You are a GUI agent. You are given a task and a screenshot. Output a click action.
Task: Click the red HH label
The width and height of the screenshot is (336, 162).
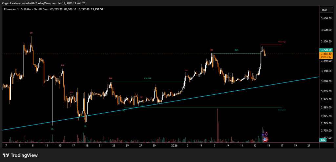pos(211,50)
